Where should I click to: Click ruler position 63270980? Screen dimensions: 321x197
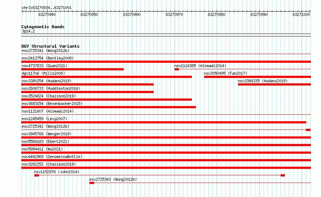point(217,14)
